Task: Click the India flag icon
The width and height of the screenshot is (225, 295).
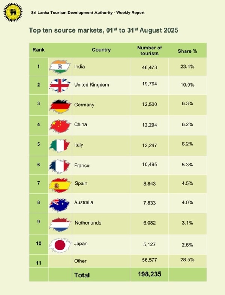Action: 60,66
